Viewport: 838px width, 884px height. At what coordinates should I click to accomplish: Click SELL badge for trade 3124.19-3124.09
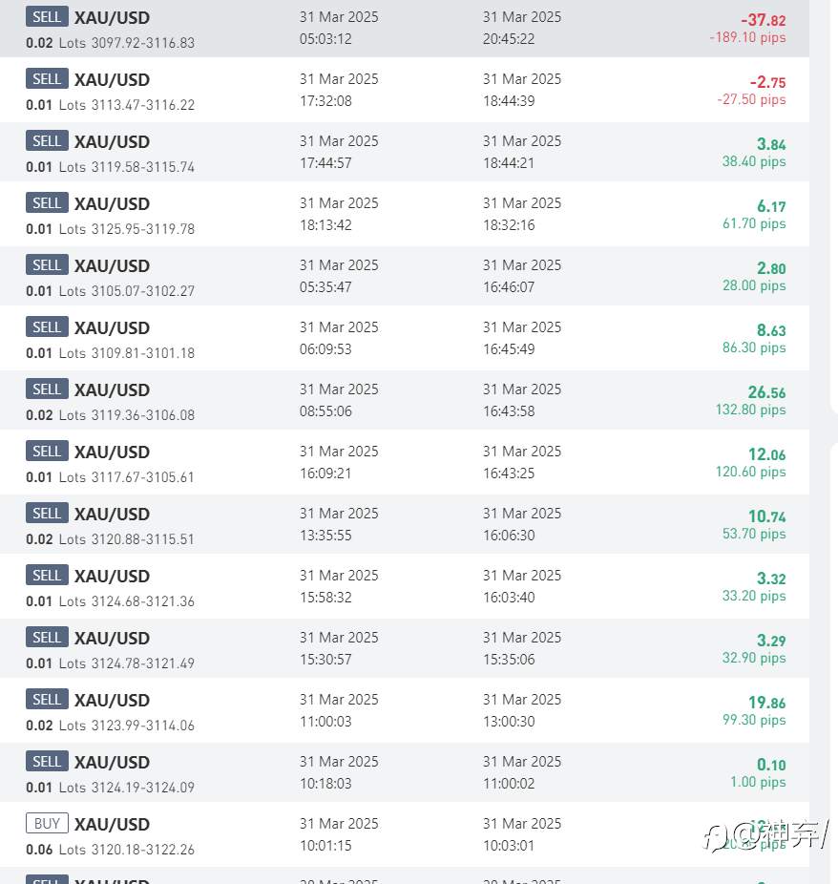47,761
